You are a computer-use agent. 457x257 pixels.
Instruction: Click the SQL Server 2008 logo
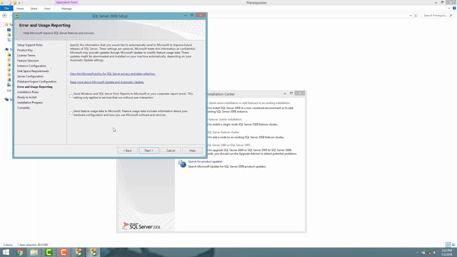(141, 226)
